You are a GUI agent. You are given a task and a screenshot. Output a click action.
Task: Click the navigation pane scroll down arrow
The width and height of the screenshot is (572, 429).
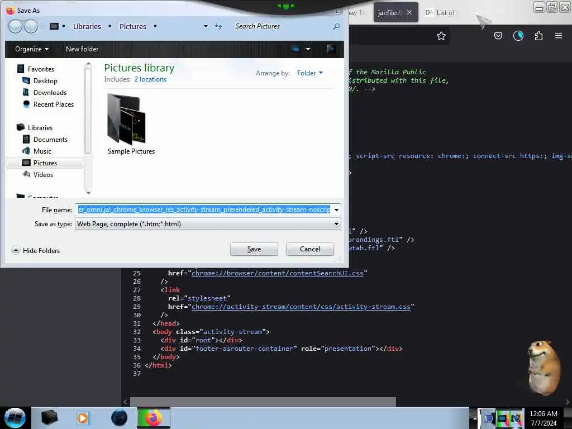click(x=88, y=192)
